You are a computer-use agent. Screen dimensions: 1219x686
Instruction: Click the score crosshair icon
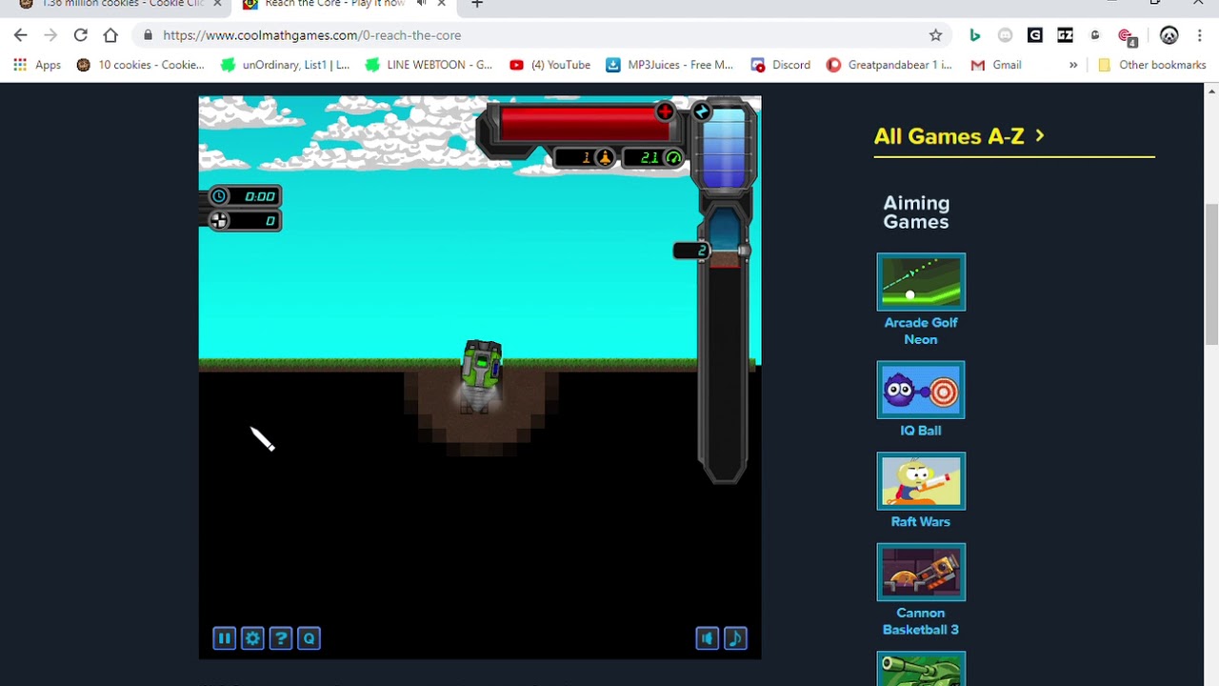tap(220, 221)
